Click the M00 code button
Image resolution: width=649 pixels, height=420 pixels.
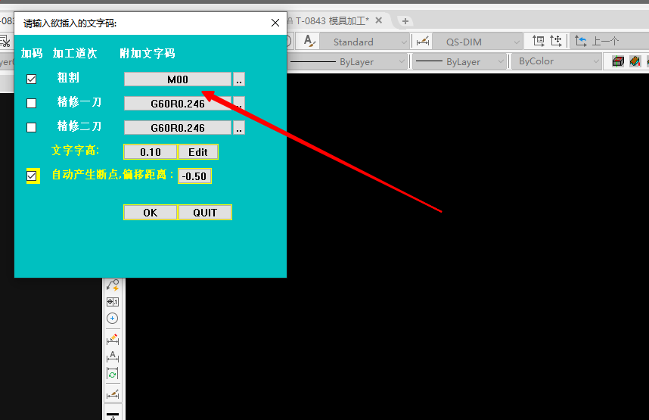(x=178, y=79)
